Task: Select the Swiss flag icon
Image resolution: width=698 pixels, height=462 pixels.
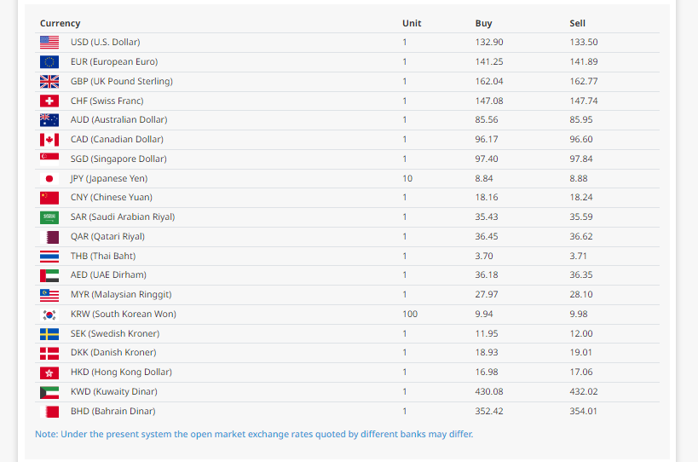Action: (49, 101)
